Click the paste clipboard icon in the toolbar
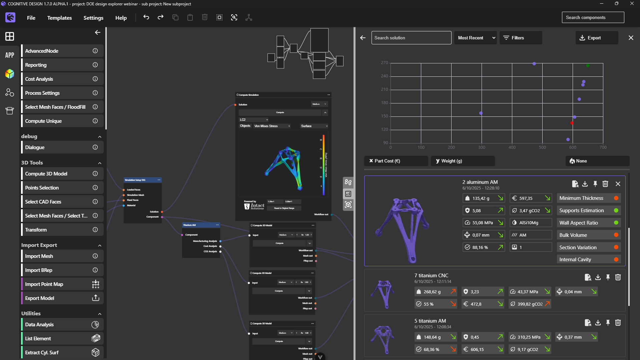 (190, 17)
